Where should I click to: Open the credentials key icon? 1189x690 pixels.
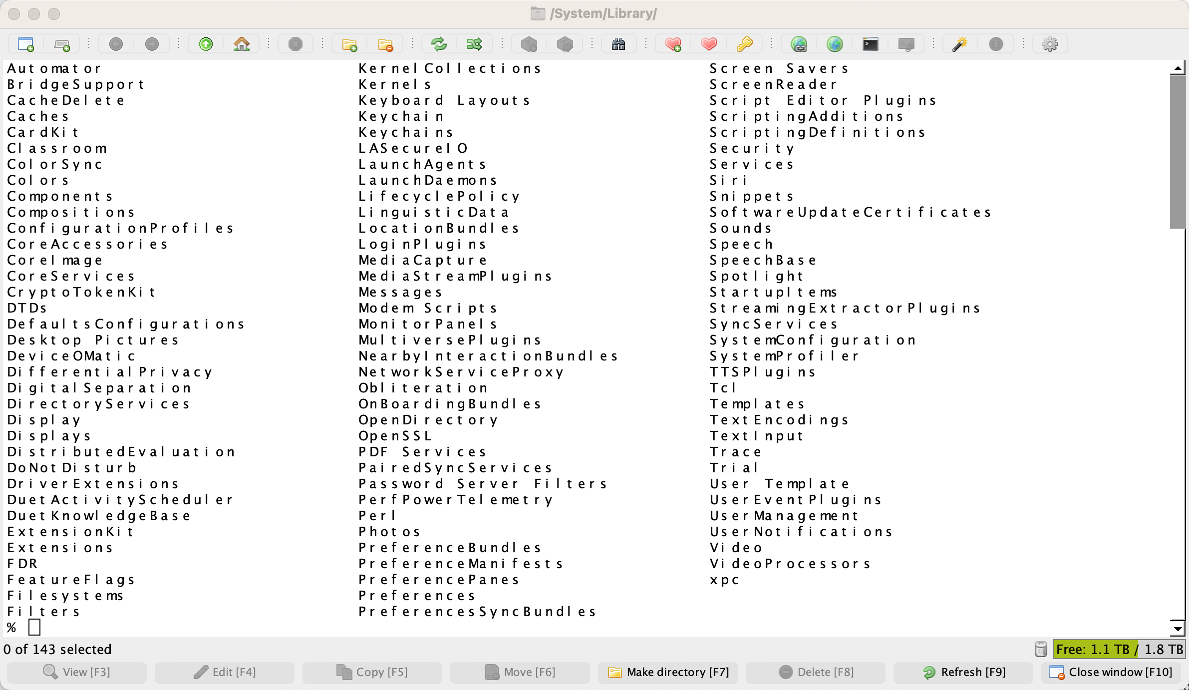click(x=745, y=44)
